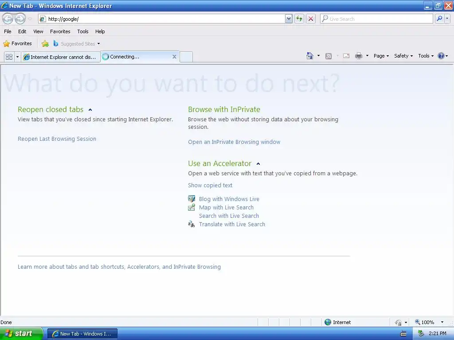Click Reopen Last Browsing Session link
The image size is (454, 340).
tap(57, 139)
